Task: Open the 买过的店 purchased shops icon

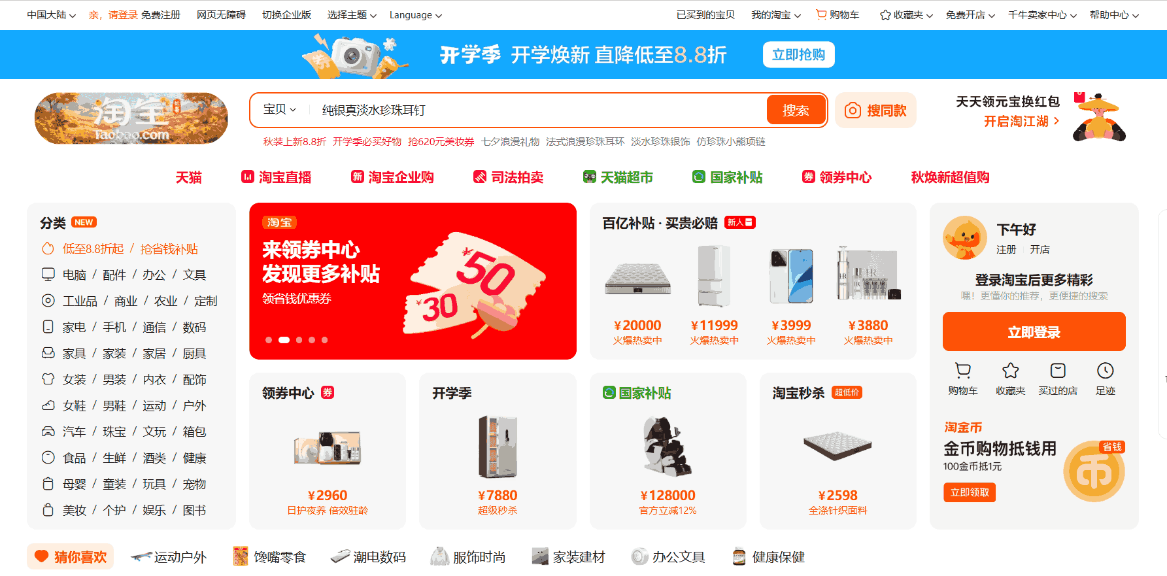Action: [1058, 371]
